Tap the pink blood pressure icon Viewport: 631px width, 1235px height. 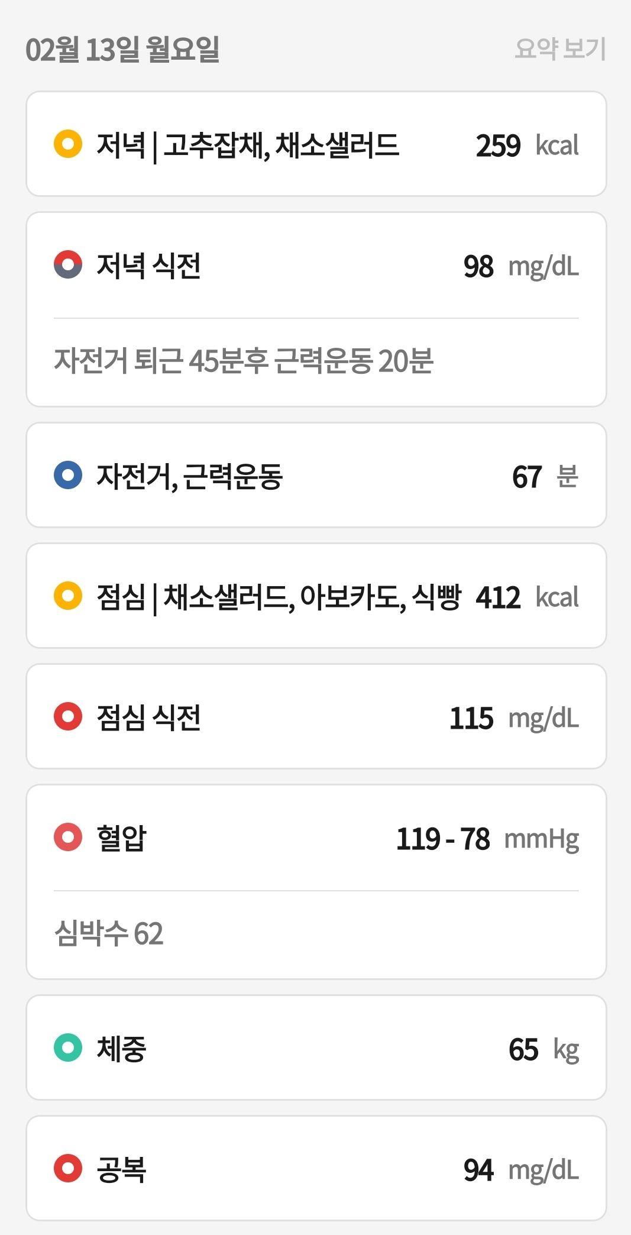[68, 837]
